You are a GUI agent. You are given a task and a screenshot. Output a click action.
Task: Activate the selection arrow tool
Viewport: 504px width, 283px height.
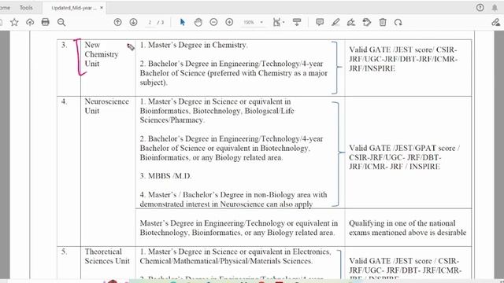click(183, 22)
